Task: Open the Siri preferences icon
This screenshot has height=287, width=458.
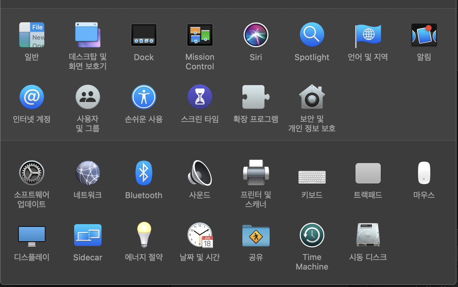Action: point(256,35)
